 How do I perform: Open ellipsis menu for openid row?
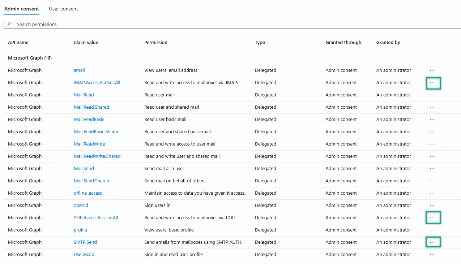coord(433,205)
